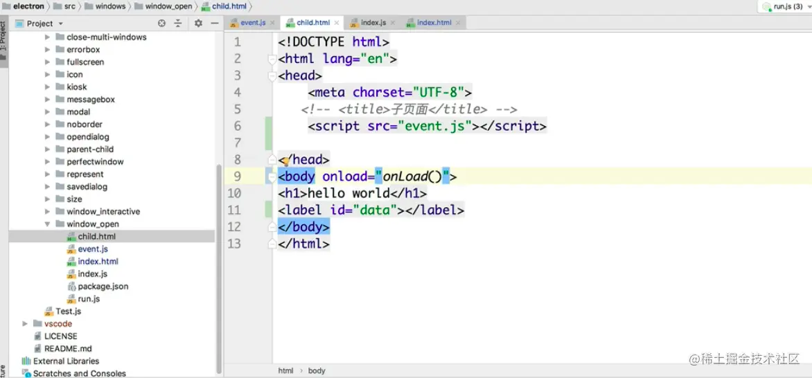Select the opendialog folder

[87, 136]
